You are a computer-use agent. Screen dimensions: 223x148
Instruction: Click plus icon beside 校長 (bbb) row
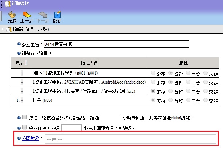[x=22, y=100]
